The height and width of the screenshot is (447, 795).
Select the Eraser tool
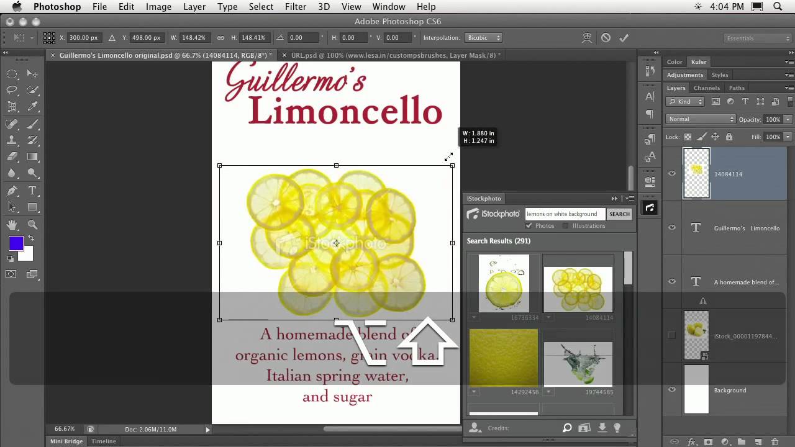pyautogui.click(x=12, y=157)
